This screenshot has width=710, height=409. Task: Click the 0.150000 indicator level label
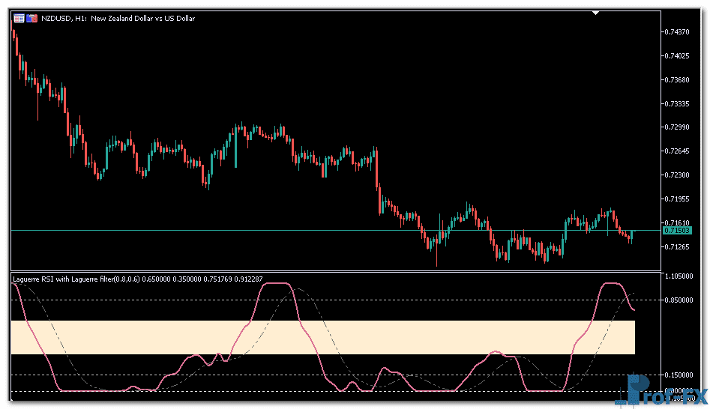point(679,375)
